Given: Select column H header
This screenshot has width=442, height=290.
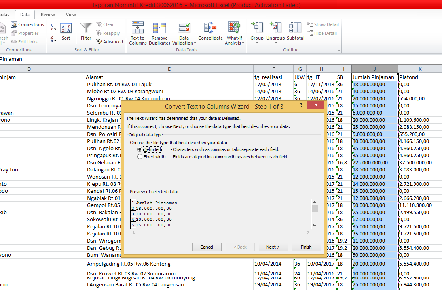Looking at the screenshot, I should (x=321, y=69).
